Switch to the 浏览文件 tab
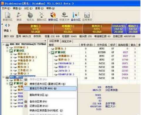 [67, 41]
